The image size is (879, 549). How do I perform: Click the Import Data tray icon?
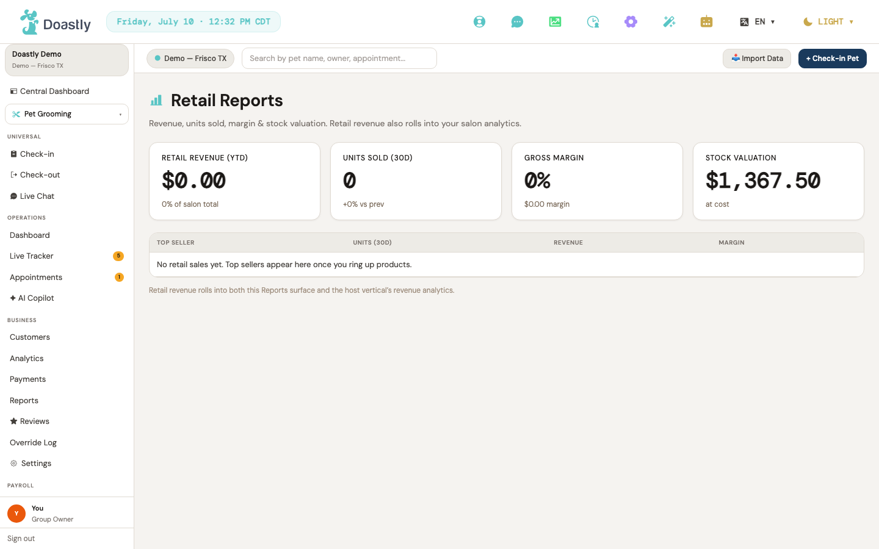click(736, 58)
